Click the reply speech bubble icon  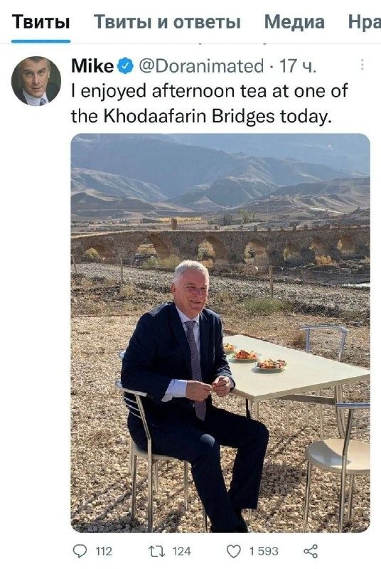80,551
